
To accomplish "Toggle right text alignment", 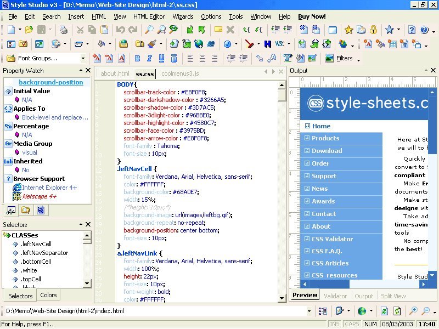I will (x=215, y=58).
